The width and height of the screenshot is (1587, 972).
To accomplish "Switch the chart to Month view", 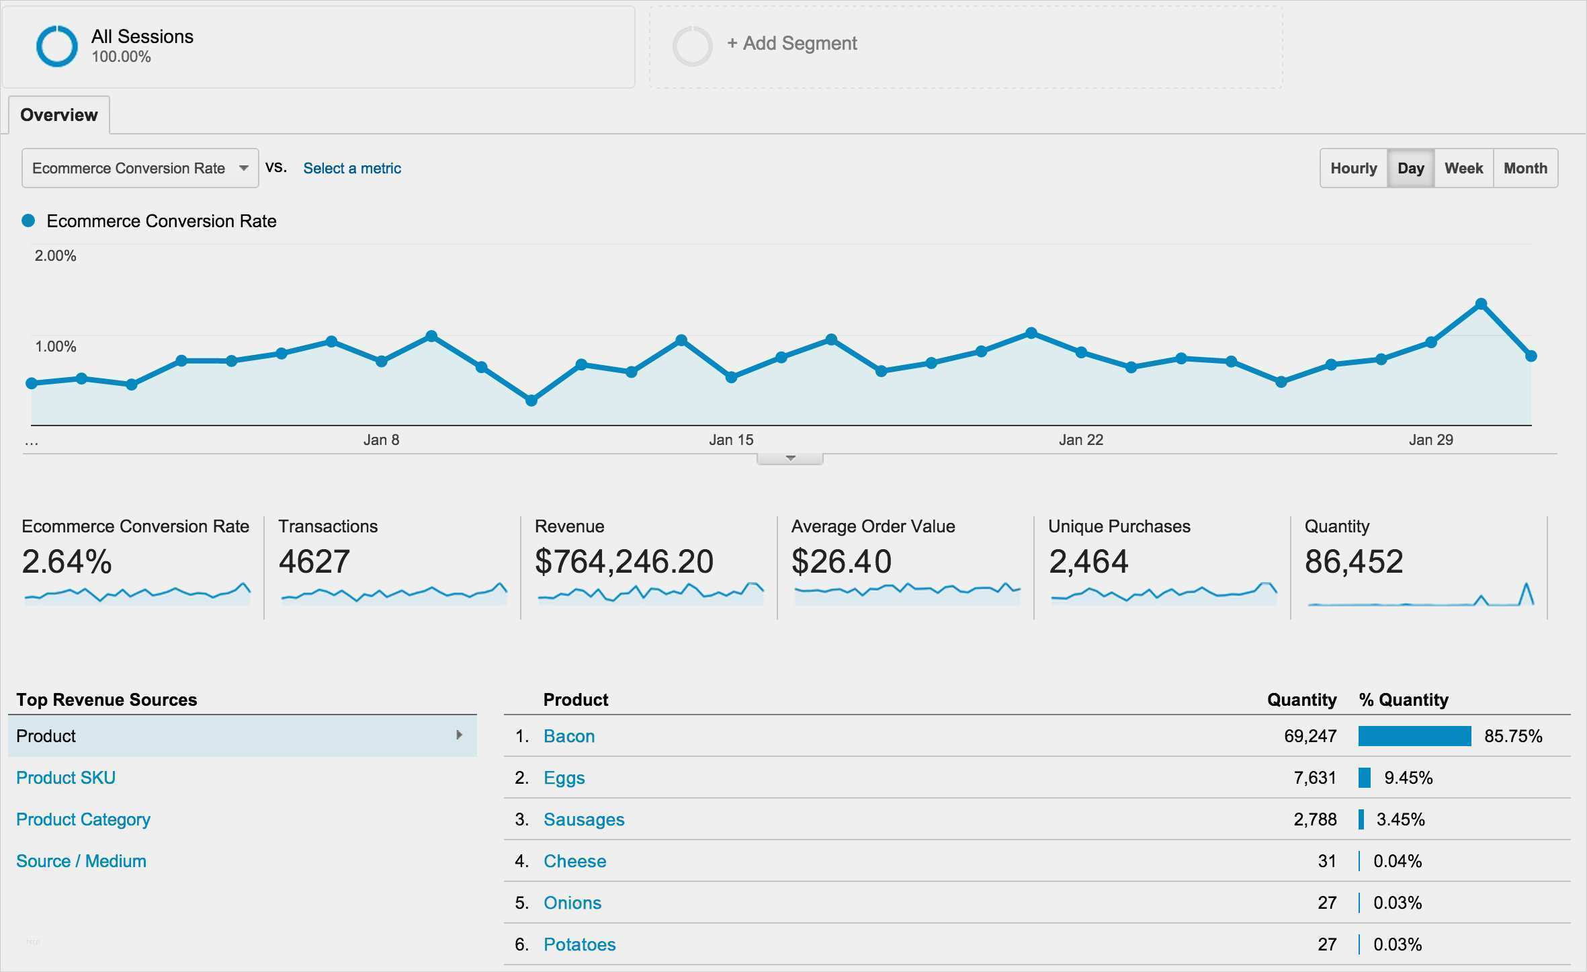I will [x=1525, y=168].
